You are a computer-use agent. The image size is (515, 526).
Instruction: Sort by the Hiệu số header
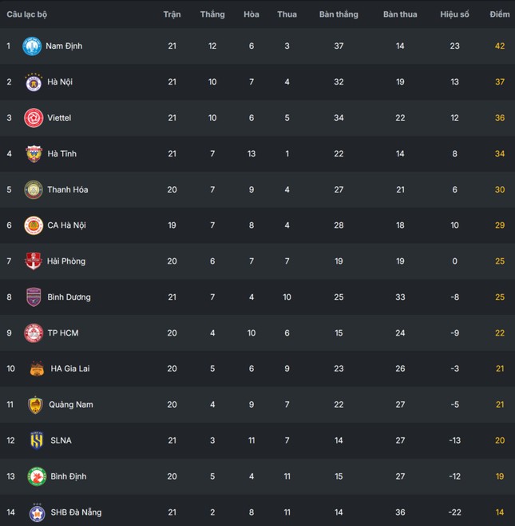[x=454, y=14]
